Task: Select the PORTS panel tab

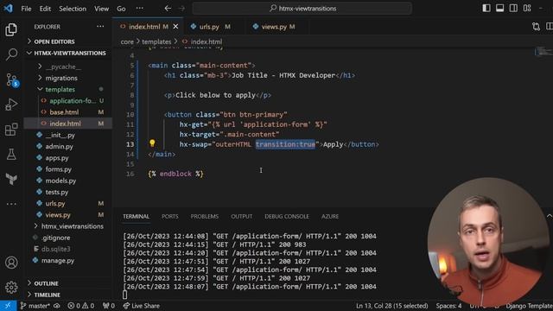Action: pyautogui.click(x=169, y=216)
